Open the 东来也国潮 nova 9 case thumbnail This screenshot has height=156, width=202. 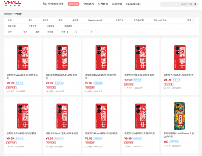click(180, 116)
